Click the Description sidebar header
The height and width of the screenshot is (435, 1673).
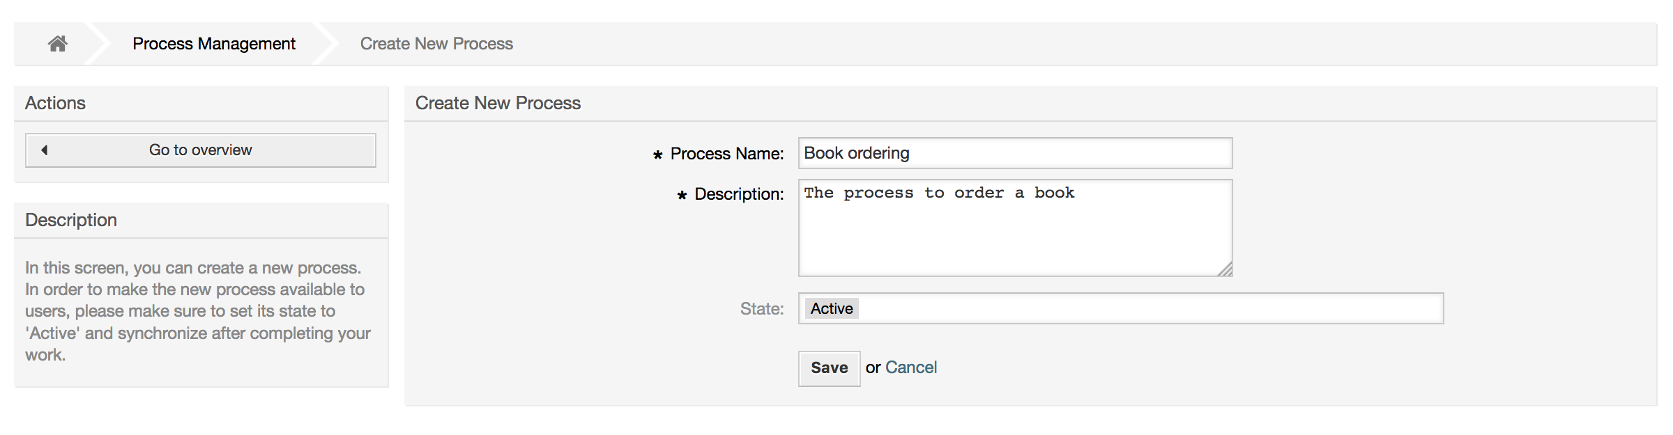tap(71, 220)
